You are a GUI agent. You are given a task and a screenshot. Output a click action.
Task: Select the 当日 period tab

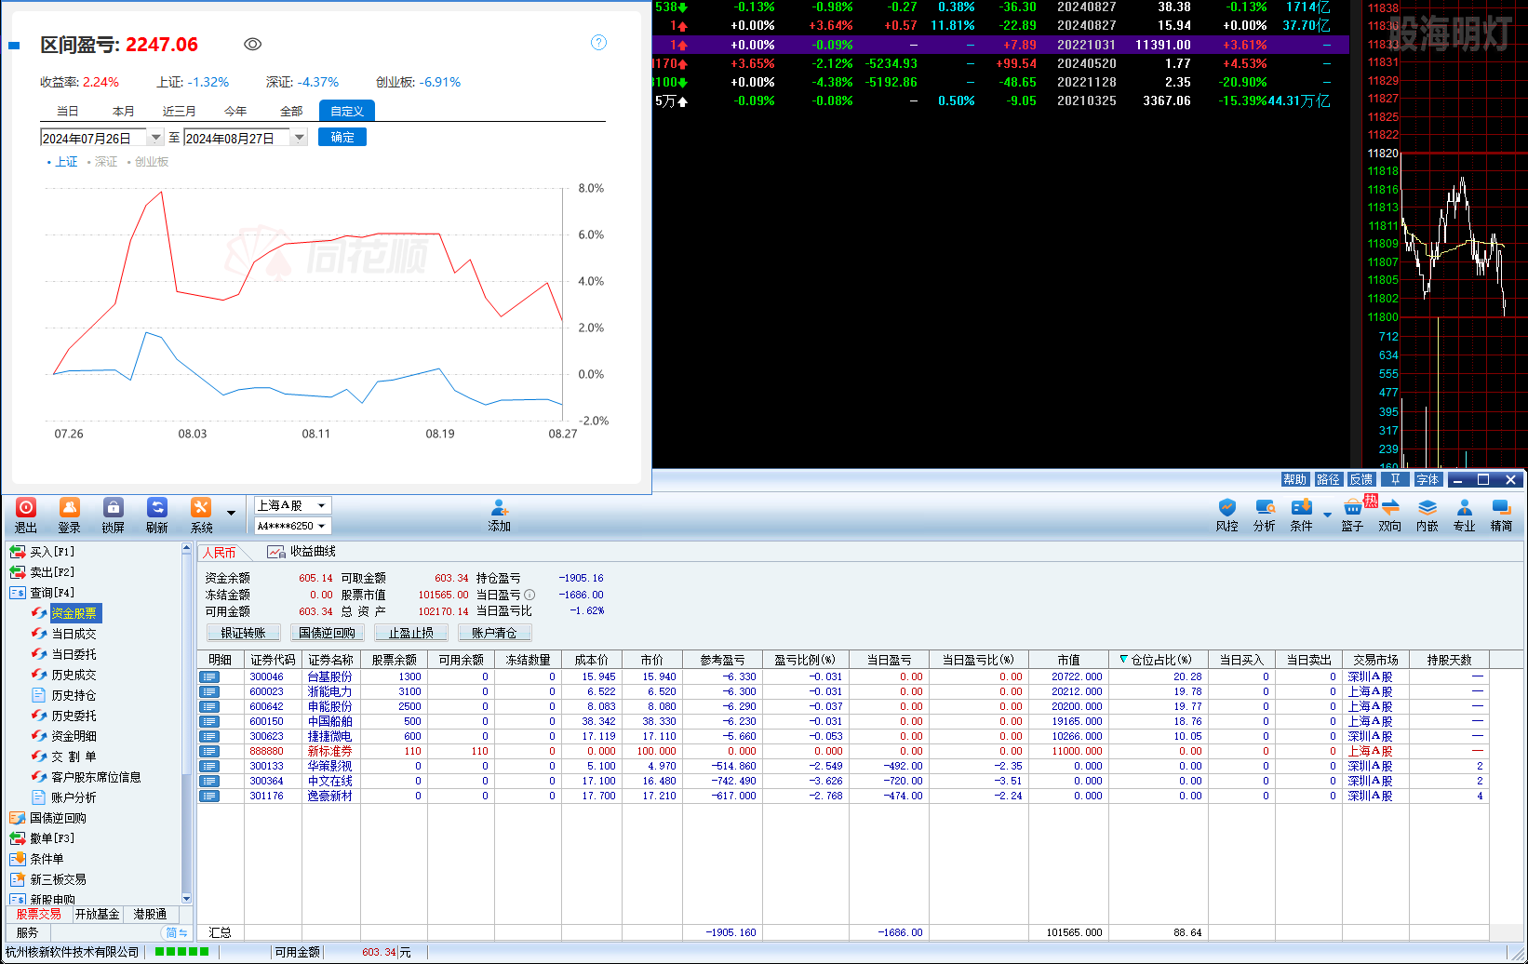(x=68, y=111)
